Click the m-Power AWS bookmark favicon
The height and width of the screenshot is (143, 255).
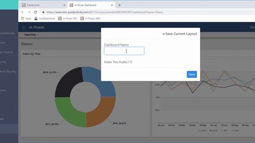82,19
